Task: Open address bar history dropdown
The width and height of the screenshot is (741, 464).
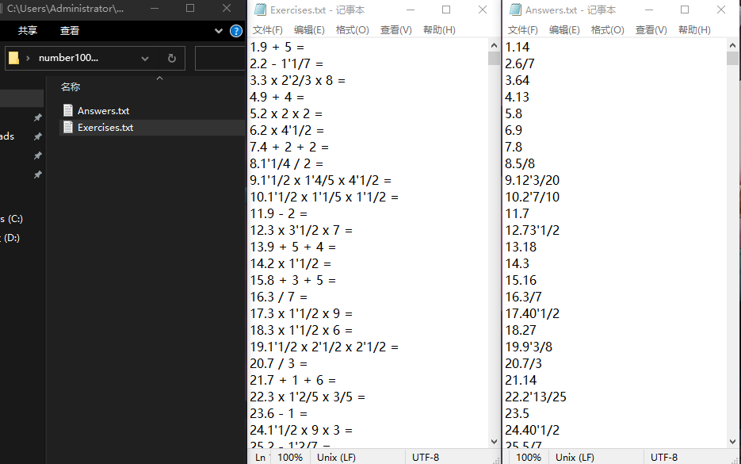Action: click(144, 59)
